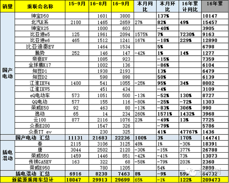Image resolution: width=229 pixels, height=183 pixels.
Task: Click the 云100 row name
Action: (x=40, y=120)
